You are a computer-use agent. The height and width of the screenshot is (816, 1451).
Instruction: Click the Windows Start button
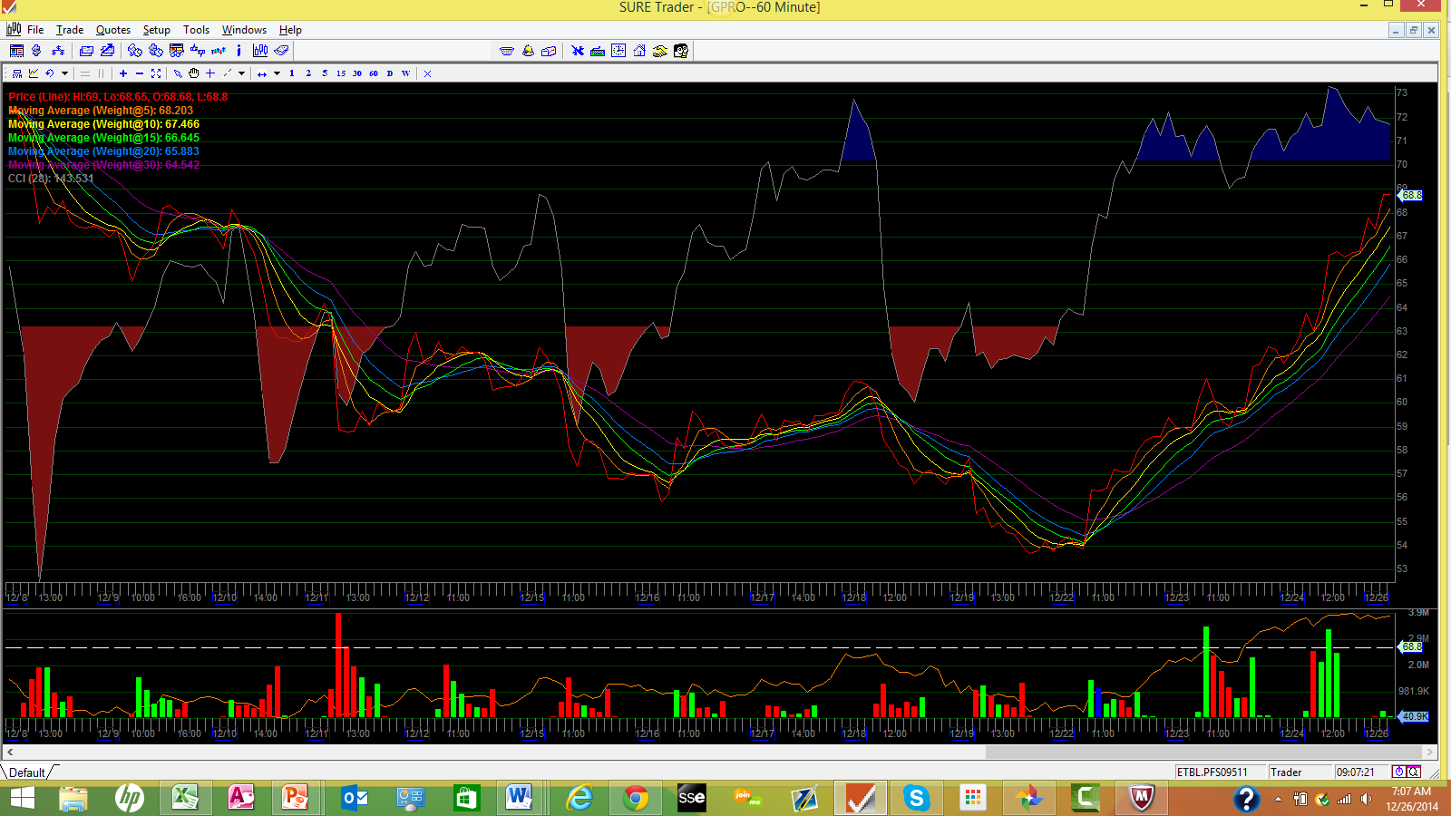tap(22, 798)
